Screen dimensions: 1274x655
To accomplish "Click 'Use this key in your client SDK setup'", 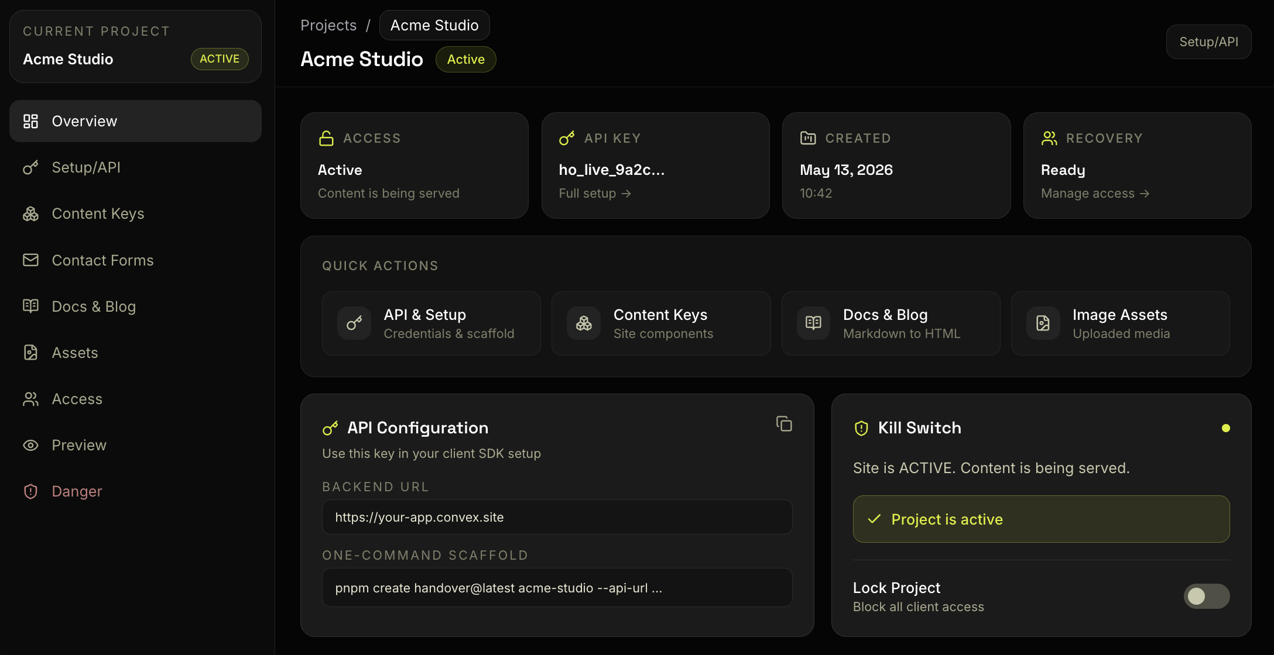I will tap(431, 453).
